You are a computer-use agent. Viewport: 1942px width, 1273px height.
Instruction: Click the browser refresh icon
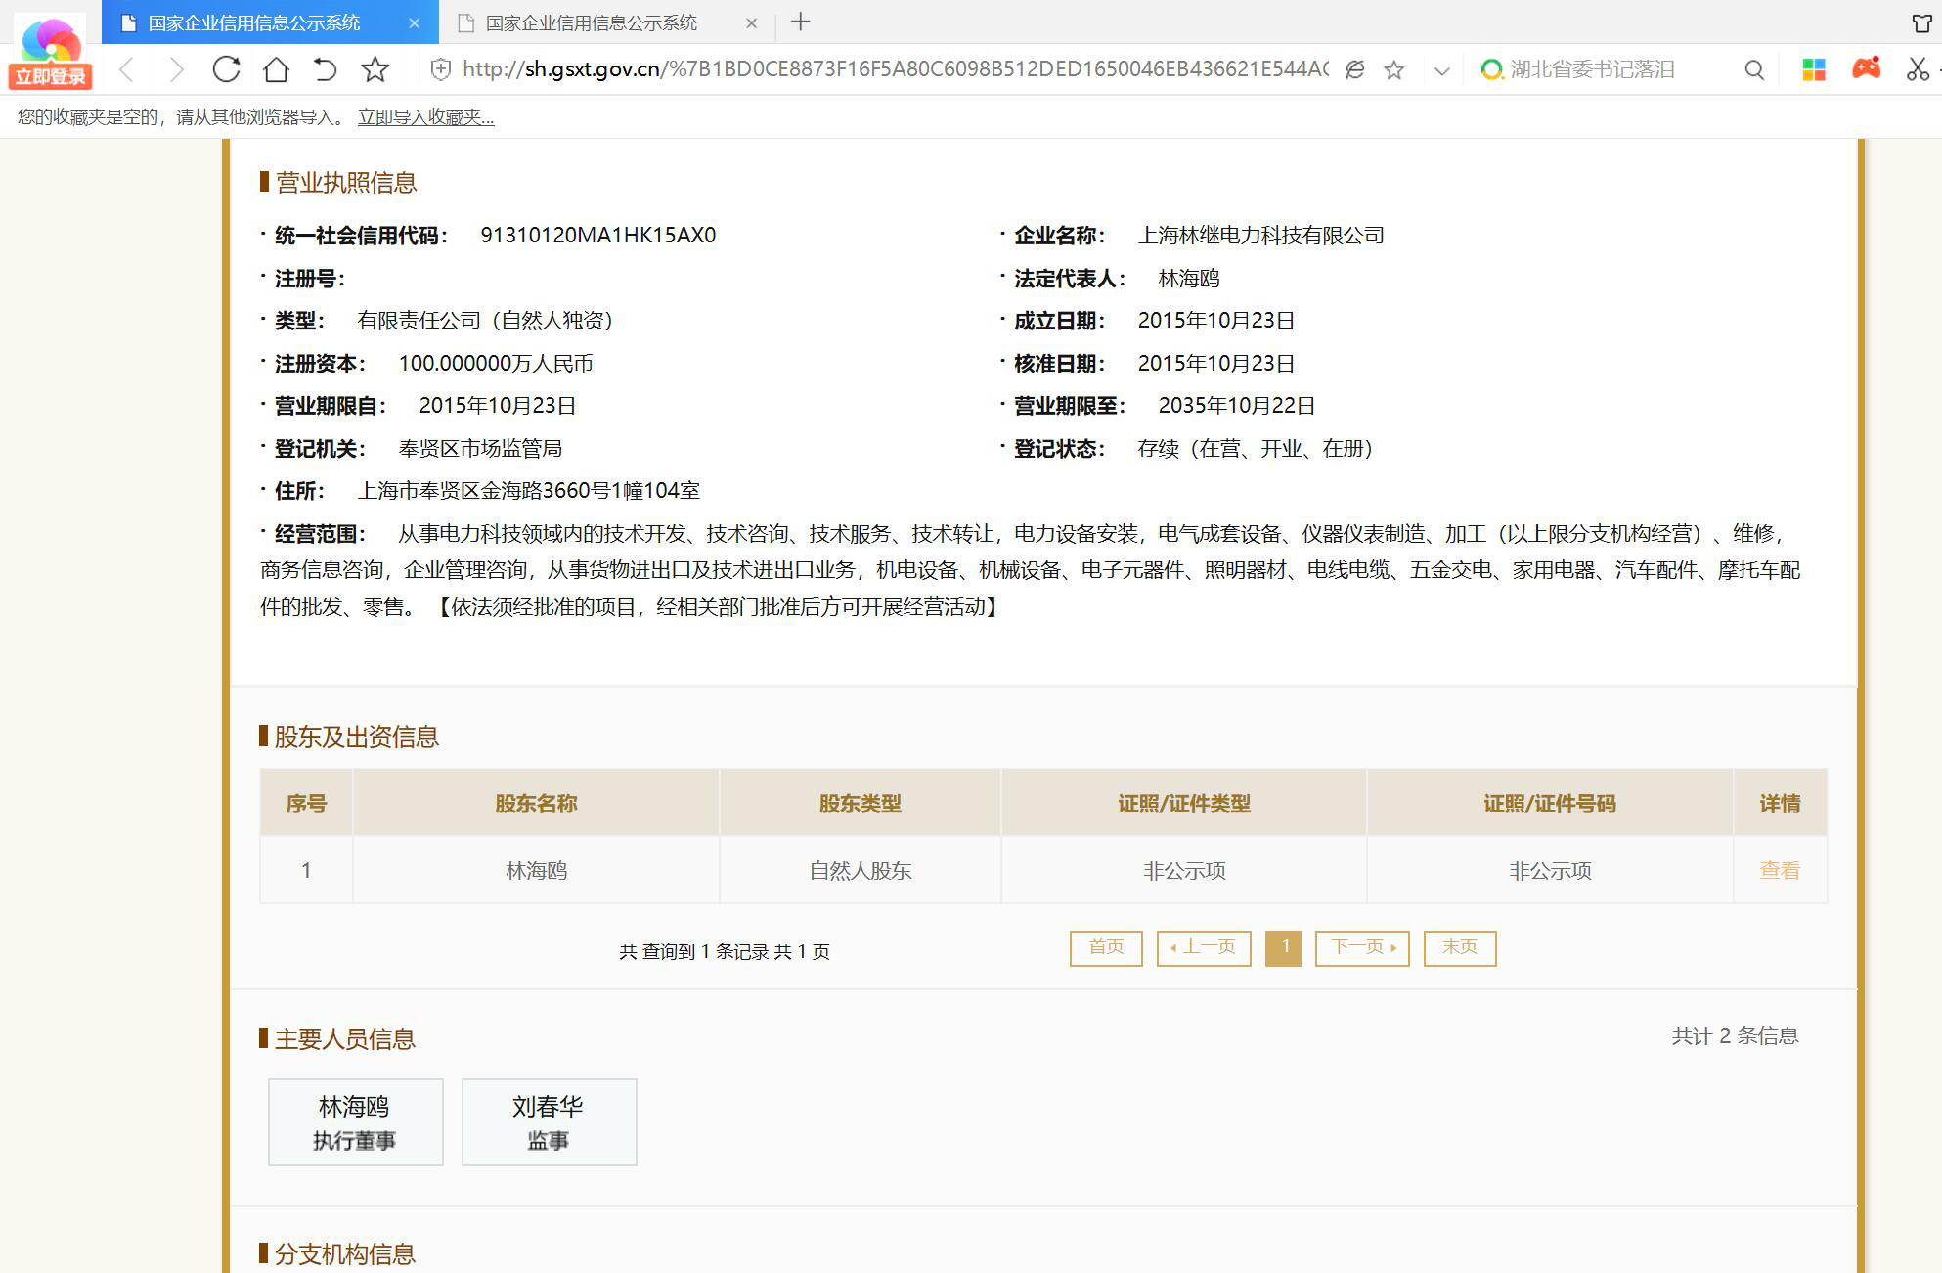pos(226,69)
